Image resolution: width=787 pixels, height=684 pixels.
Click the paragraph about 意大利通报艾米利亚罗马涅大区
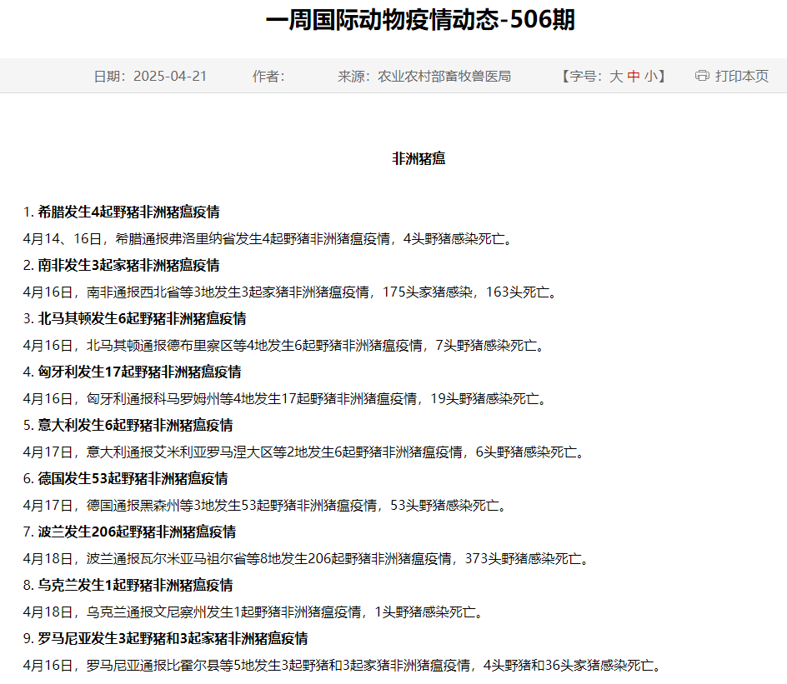[304, 452]
